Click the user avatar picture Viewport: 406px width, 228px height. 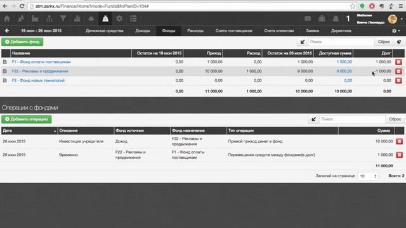[x=393, y=19]
